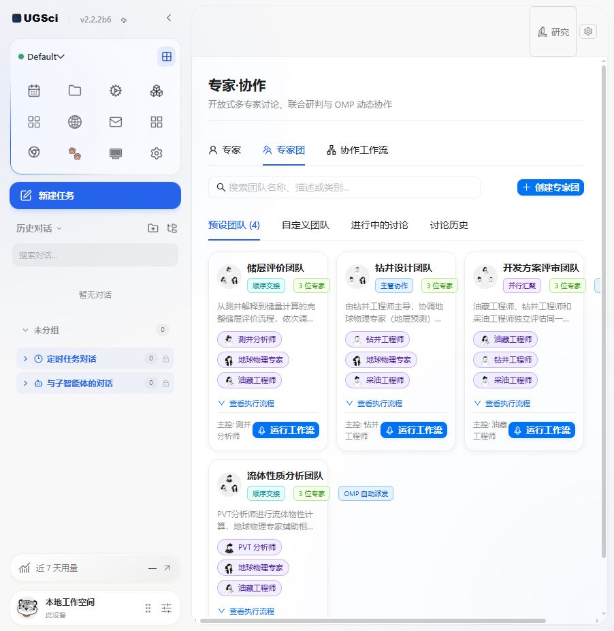Expand the 定时任务对话 group
The width and height of the screenshot is (614, 631).
coord(25,358)
